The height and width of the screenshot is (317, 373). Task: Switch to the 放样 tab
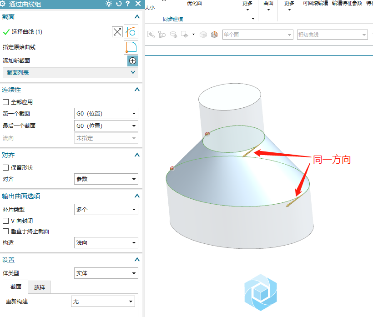[40, 287]
